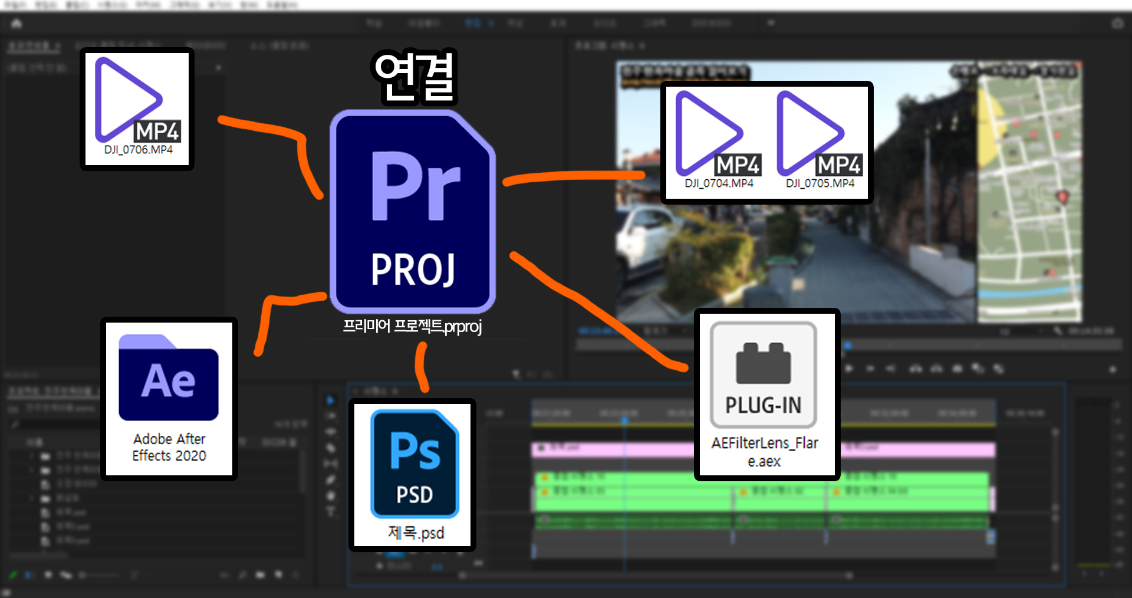The image size is (1132, 598).
Task: Select the Slip tool
Action: [x=330, y=464]
